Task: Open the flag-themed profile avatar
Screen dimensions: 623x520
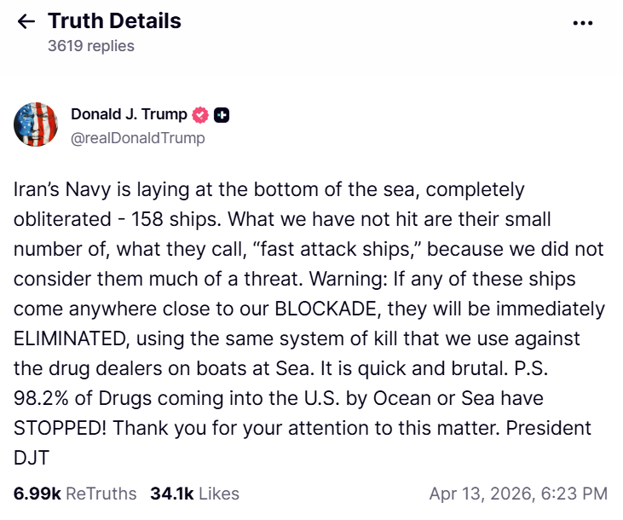Action: [36, 125]
